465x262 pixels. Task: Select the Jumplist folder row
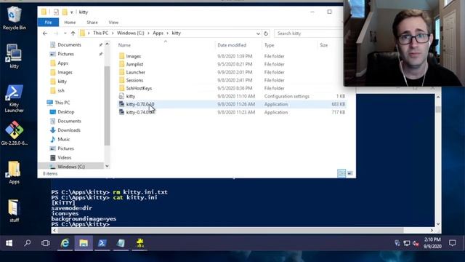(232, 64)
